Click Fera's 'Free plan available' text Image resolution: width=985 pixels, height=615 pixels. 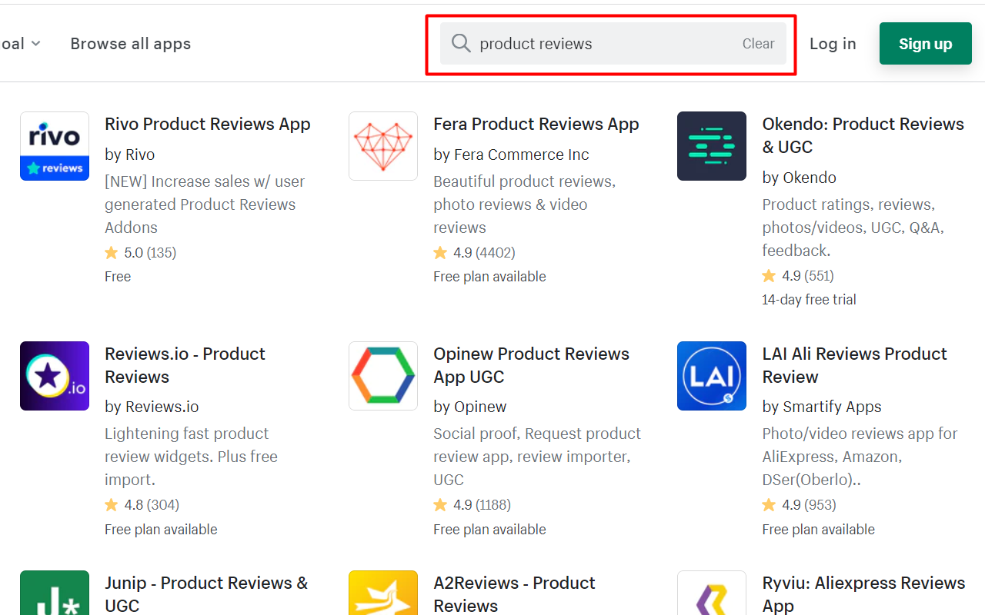[x=489, y=277]
